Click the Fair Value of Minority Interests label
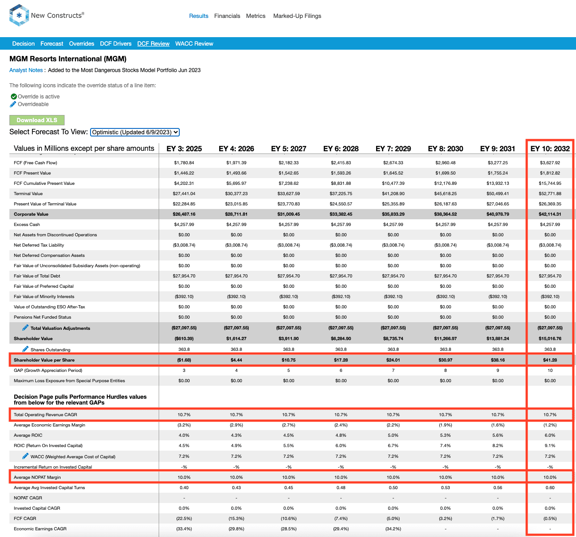 click(44, 296)
